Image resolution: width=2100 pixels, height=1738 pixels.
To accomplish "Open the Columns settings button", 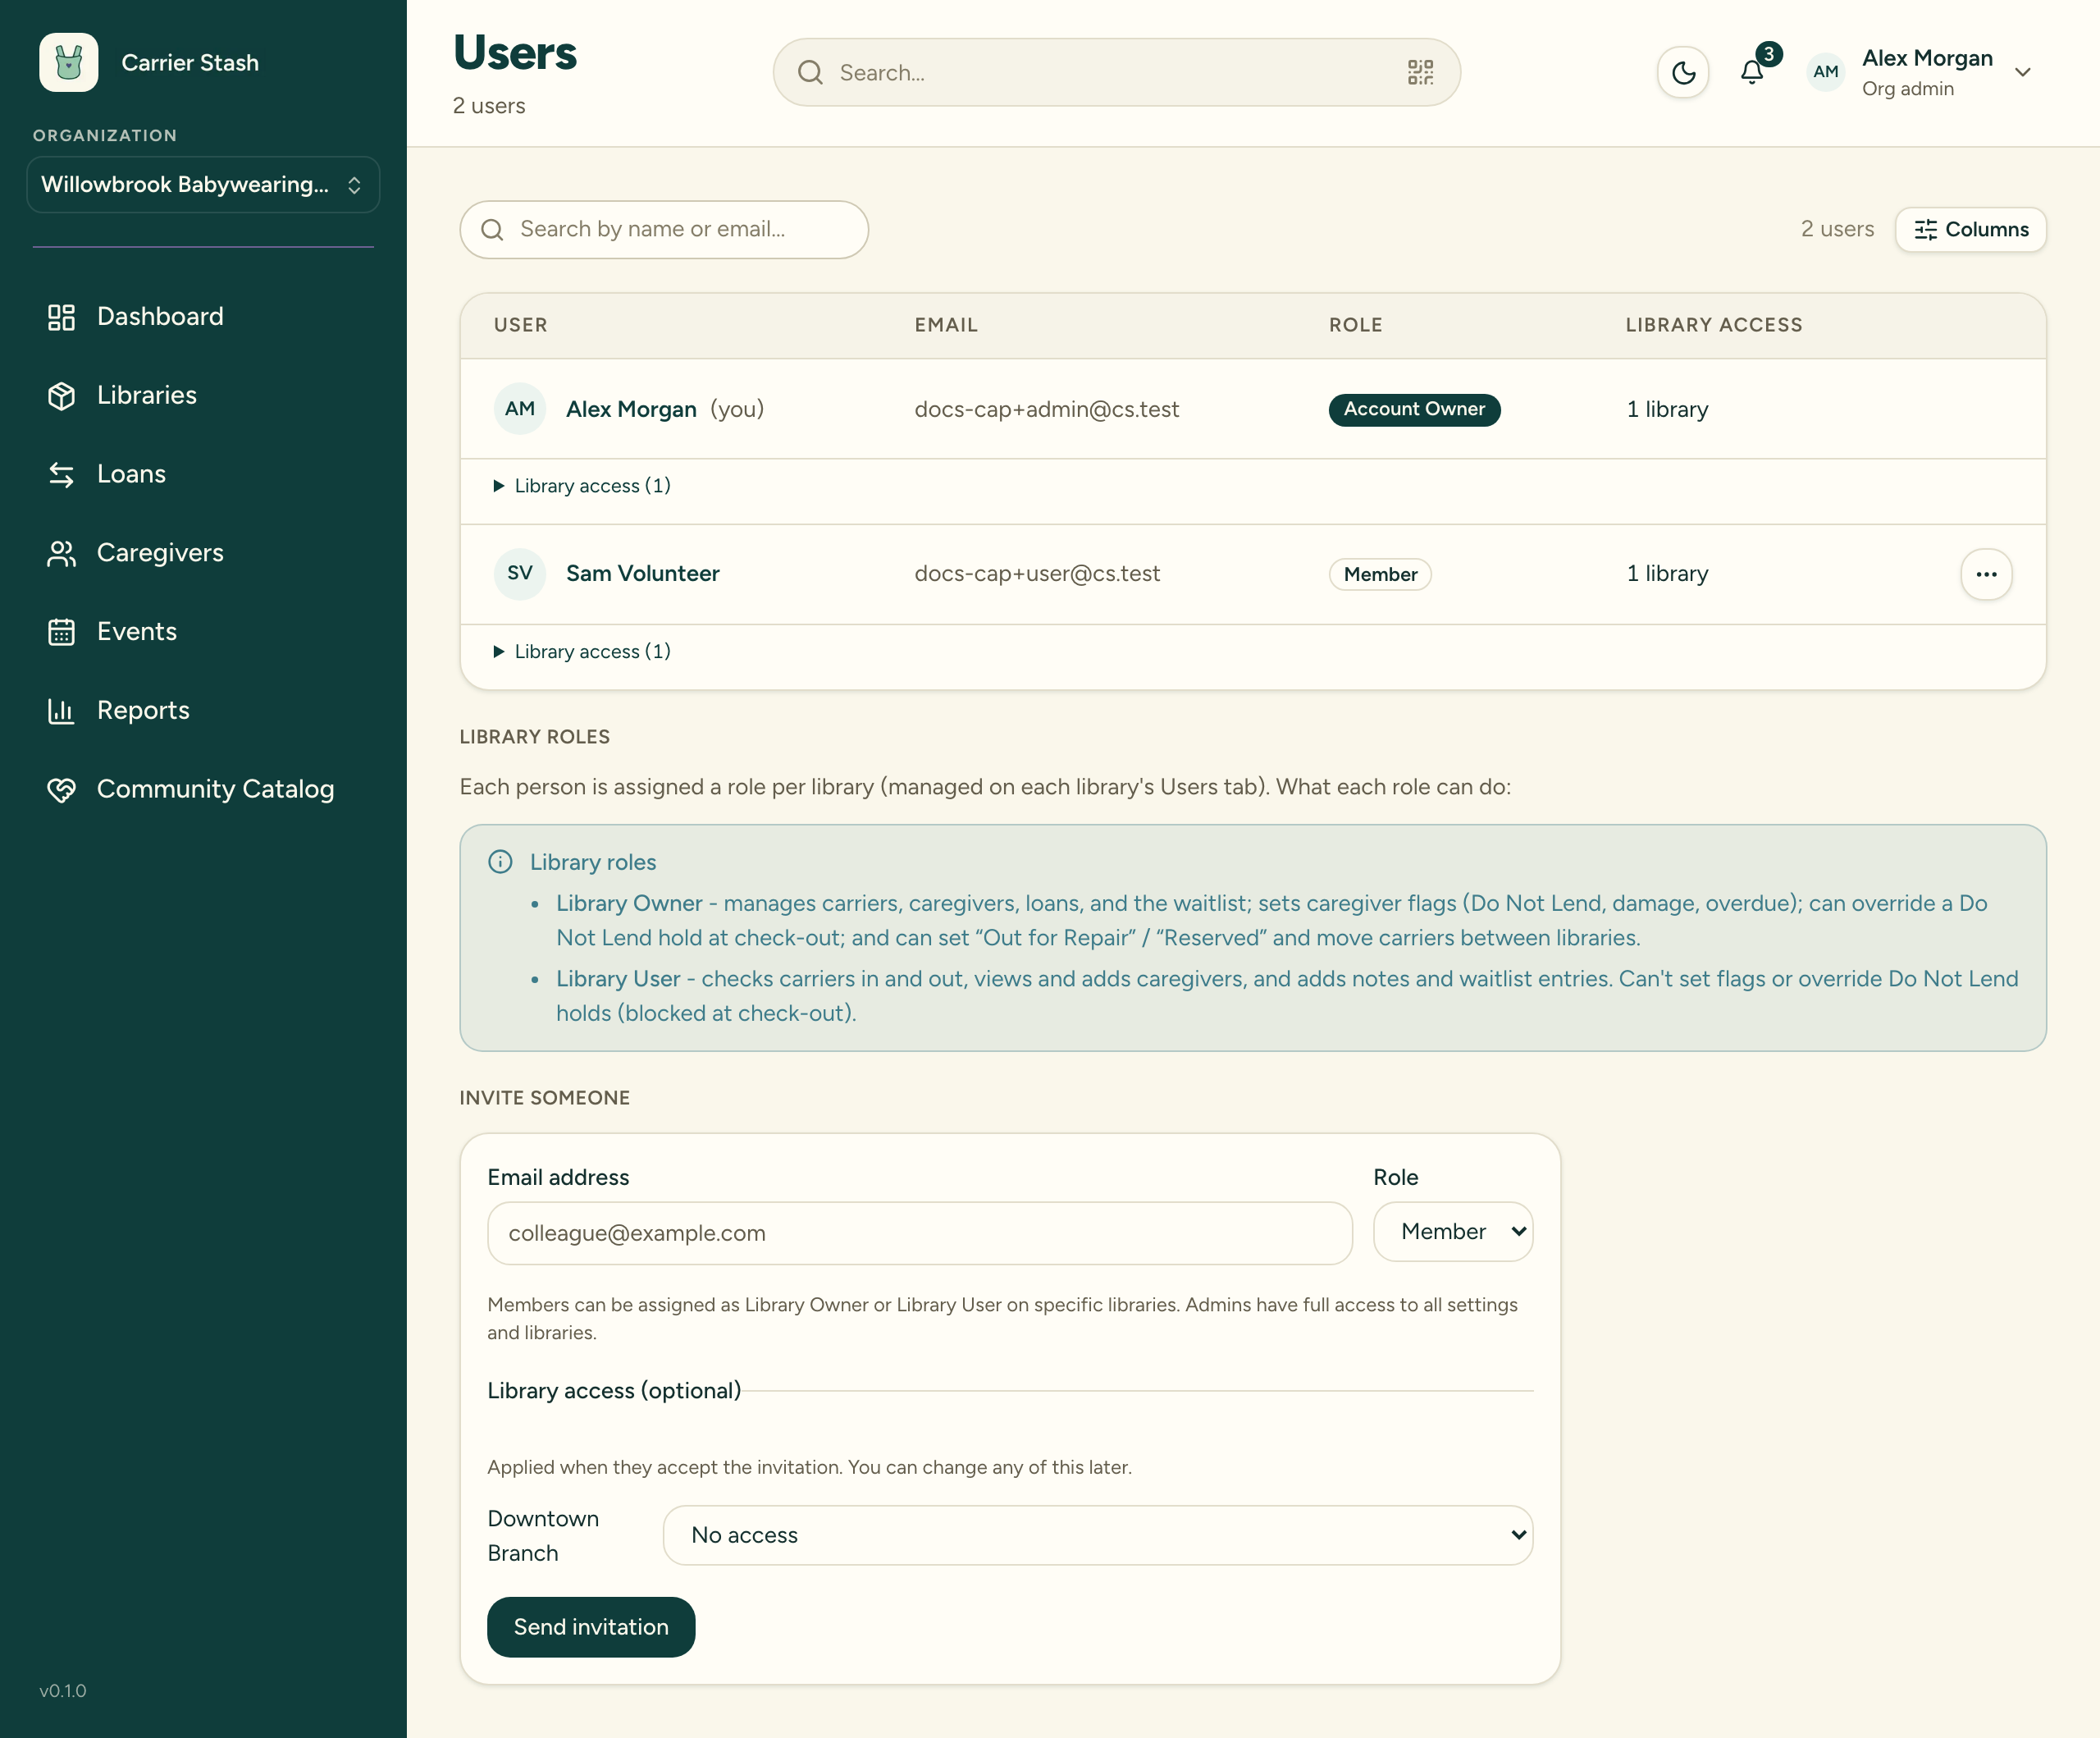I will click(1970, 229).
